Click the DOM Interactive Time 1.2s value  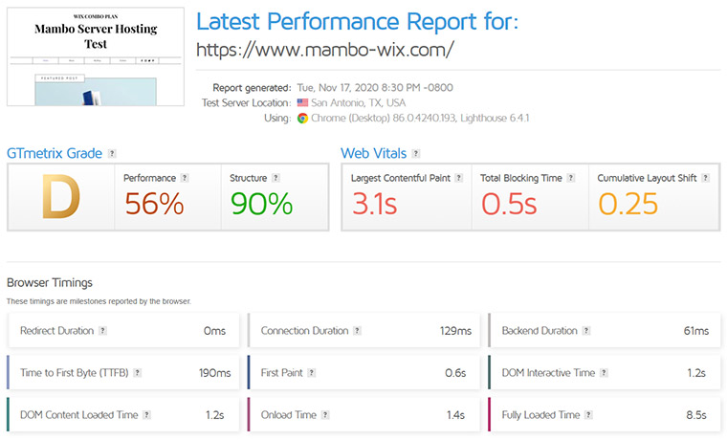pyautogui.click(x=696, y=373)
